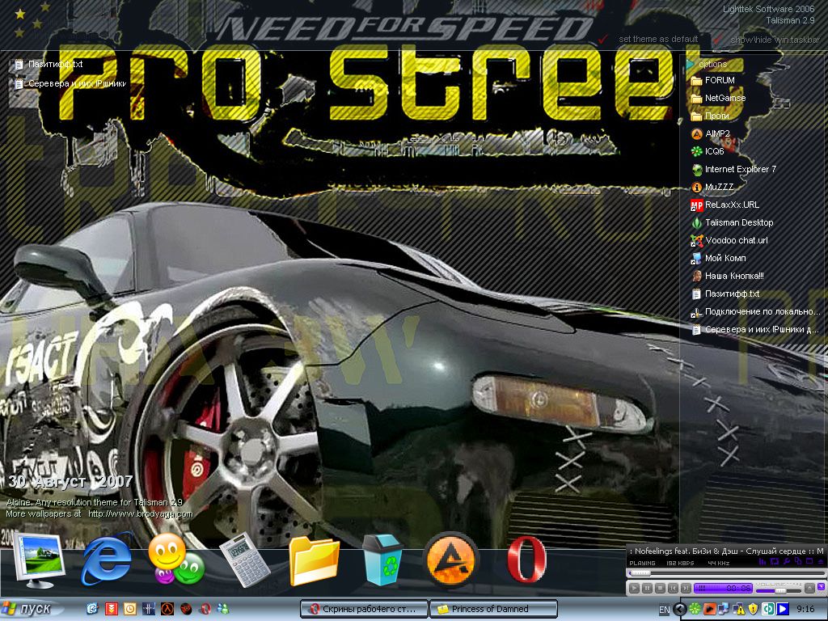The image size is (828, 621).
Task: Click the small eject icon near the playlist icons
Action: click(821, 561)
